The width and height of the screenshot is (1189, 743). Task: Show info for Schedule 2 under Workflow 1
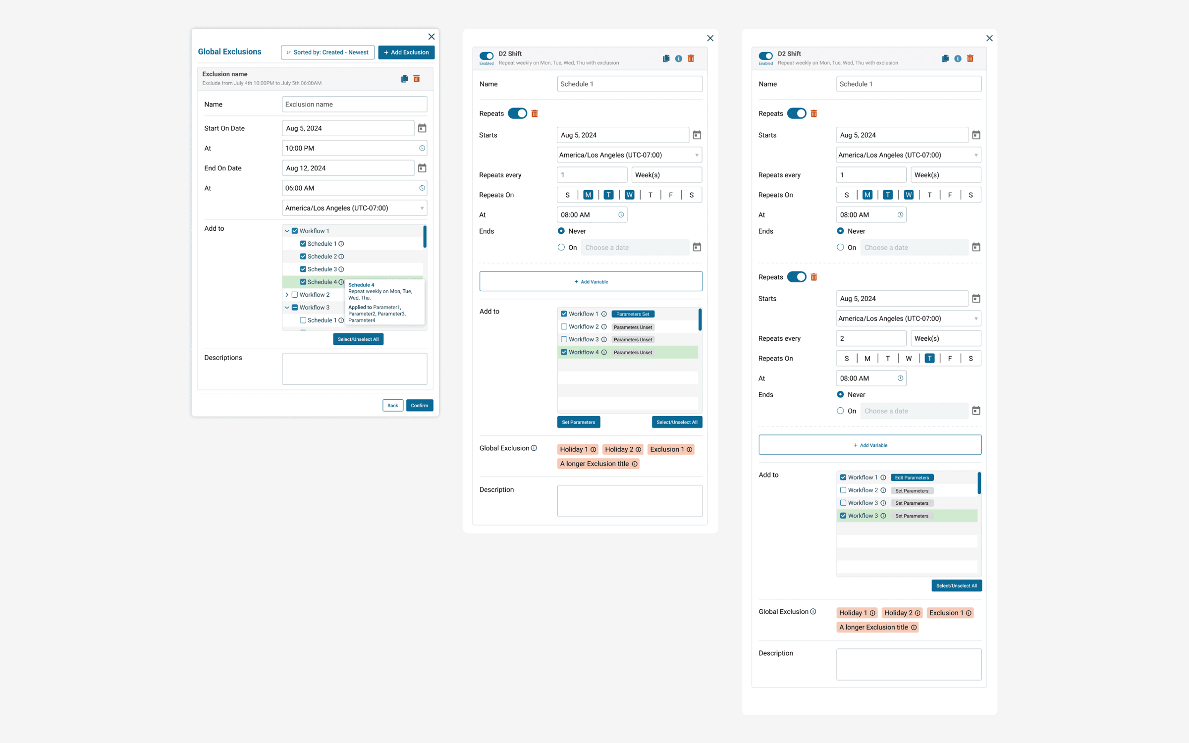click(x=341, y=257)
